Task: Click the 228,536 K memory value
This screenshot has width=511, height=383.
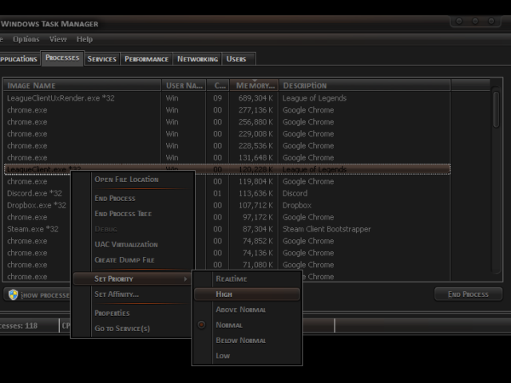Action: click(255, 145)
